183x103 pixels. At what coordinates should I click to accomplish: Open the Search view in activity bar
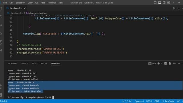click(1, 17)
